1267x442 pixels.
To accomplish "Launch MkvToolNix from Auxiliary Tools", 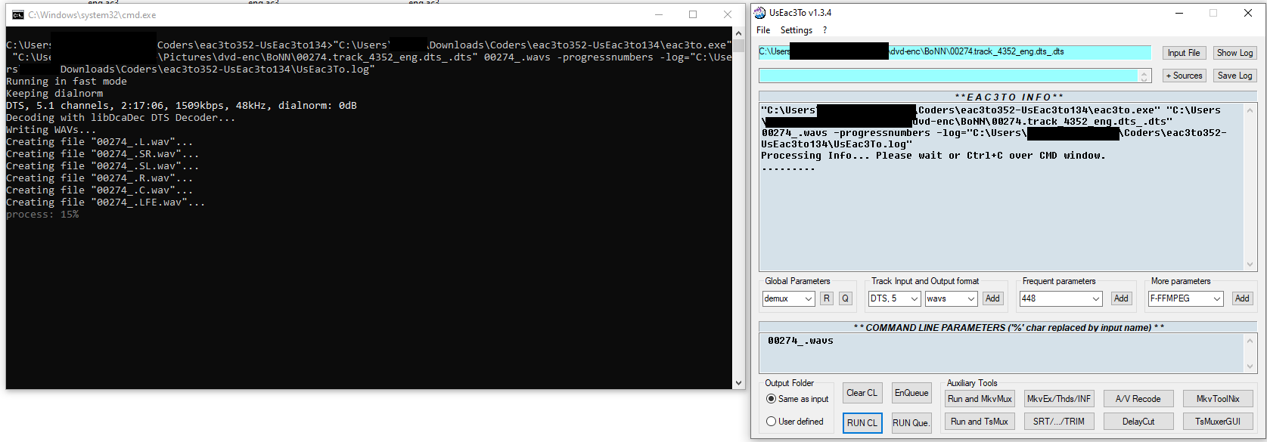I will pos(1218,399).
